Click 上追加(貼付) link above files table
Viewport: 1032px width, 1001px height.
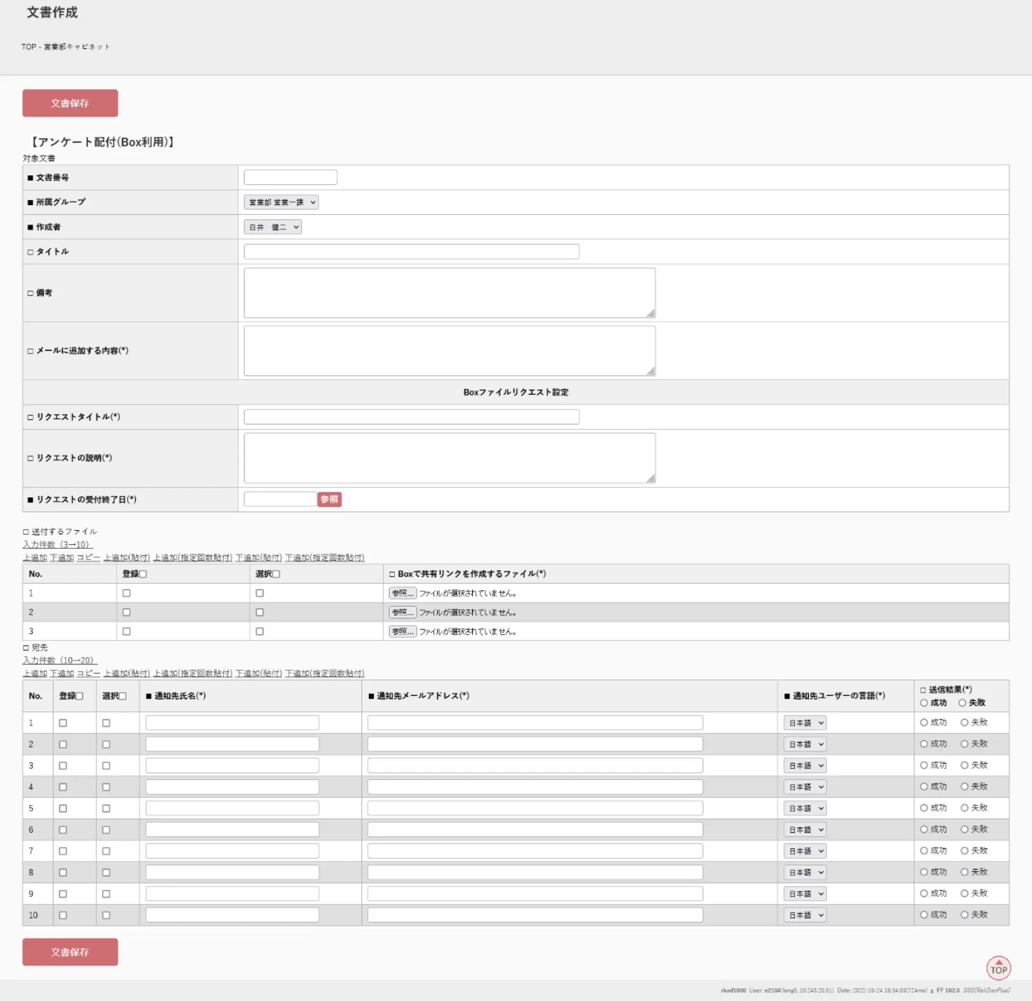click(127, 558)
